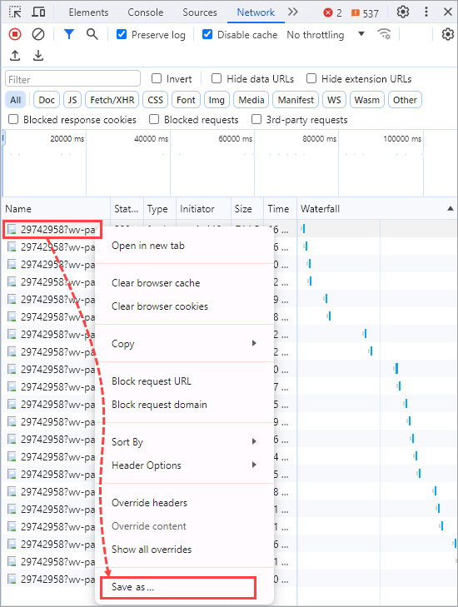
Task: Open the network search magnifier
Action: tap(92, 34)
